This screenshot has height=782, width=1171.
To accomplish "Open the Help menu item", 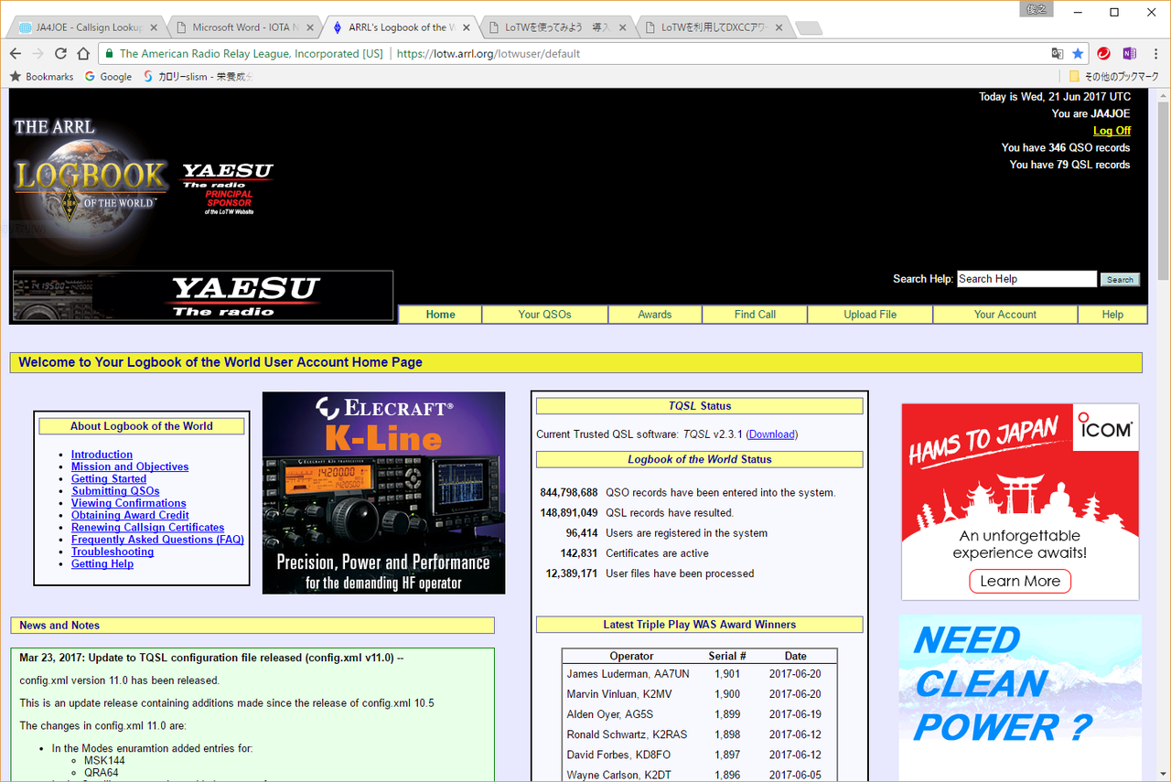I will tap(1112, 315).
